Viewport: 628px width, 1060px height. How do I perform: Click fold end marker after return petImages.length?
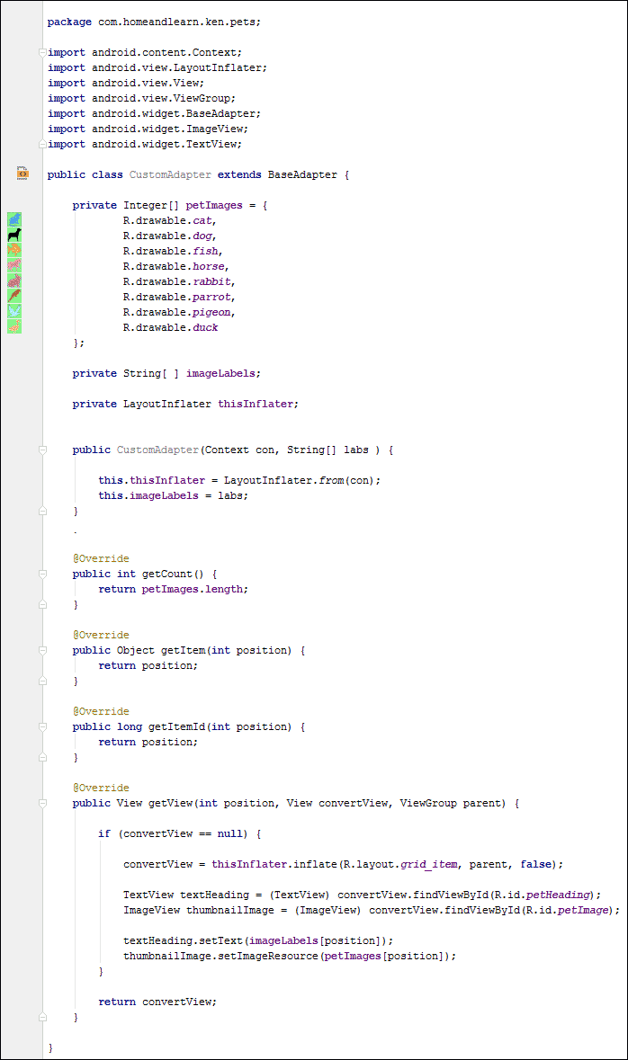point(42,604)
